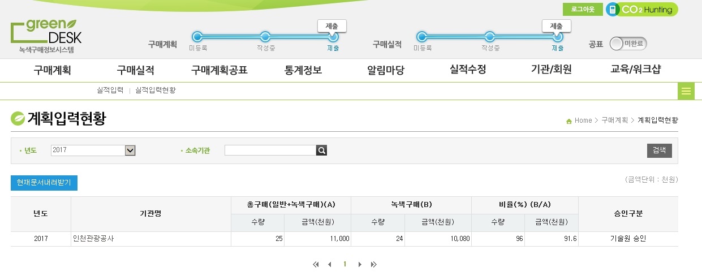Jump to last page of results
The width and height of the screenshot is (702, 280).
click(373, 265)
